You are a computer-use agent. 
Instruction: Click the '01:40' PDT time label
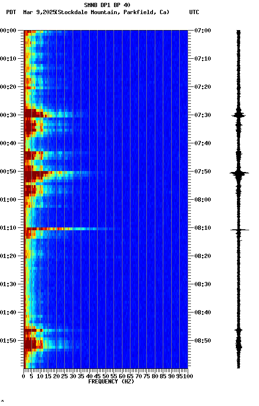(x=8, y=313)
